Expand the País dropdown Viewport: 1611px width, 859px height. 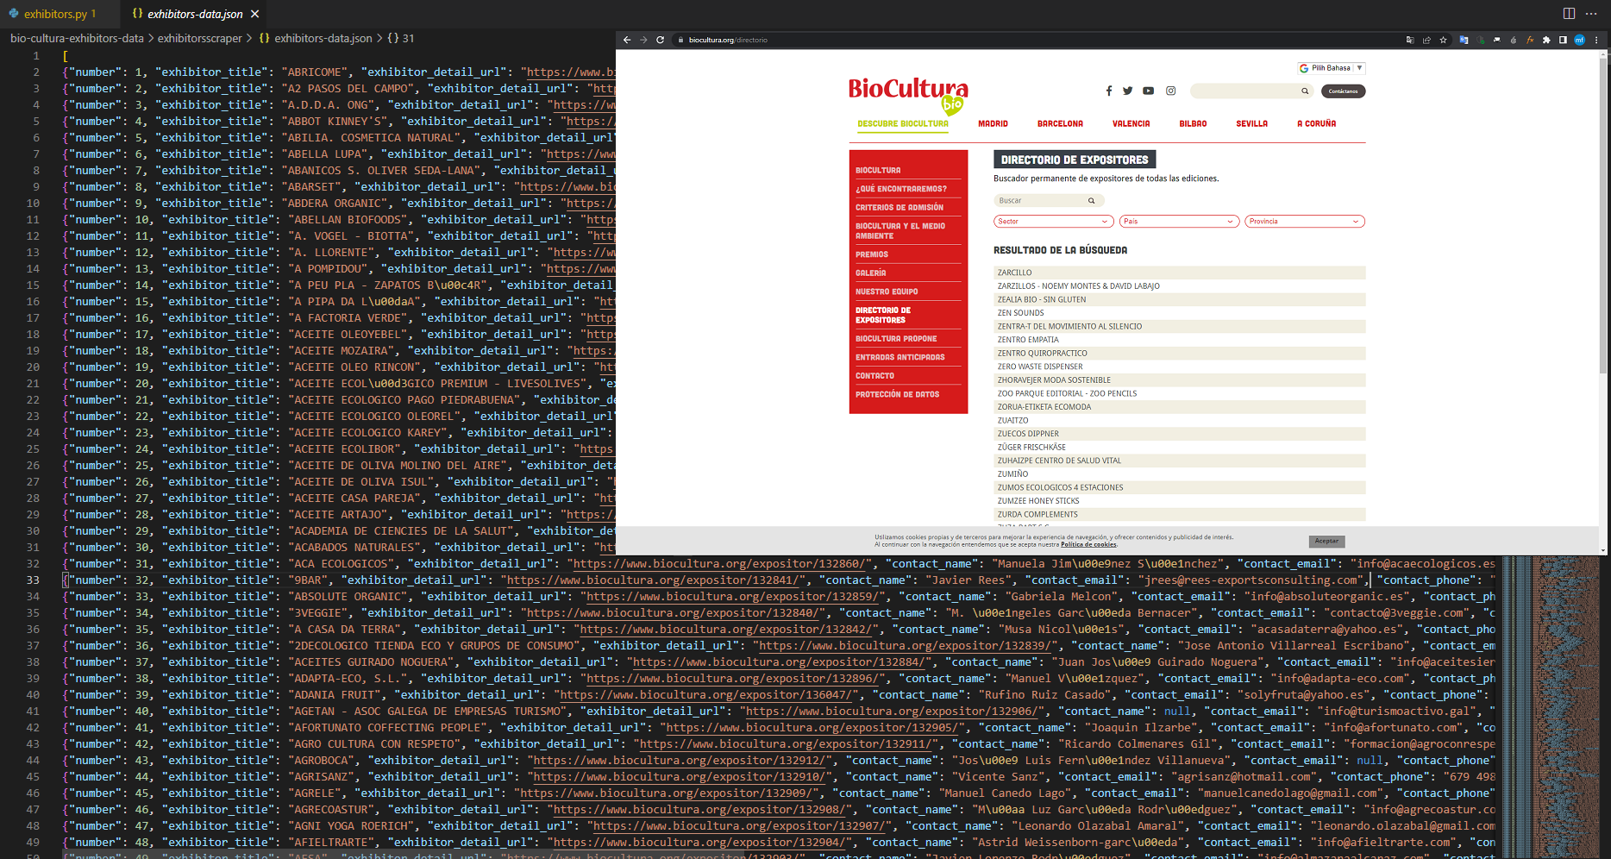1179,222
